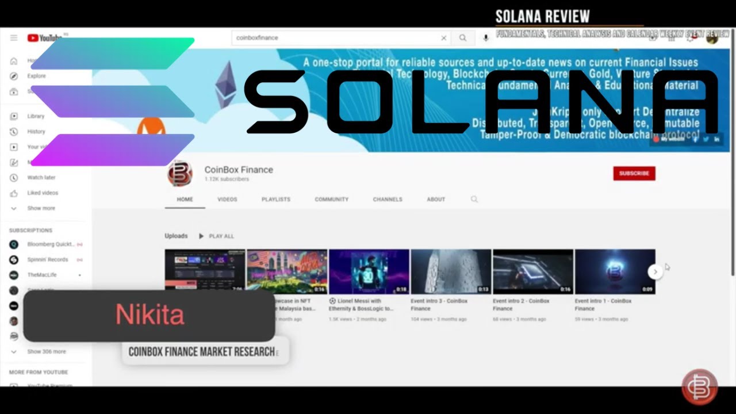Switch to the ABOUT tab
Viewport: 736px width, 414px height.
tap(436, 200)
